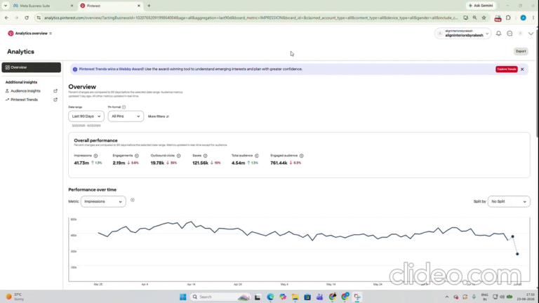Select the Overview sidebar item
Image resolution: width=539 pixels, height=303 pixels.
coord(32,67)
